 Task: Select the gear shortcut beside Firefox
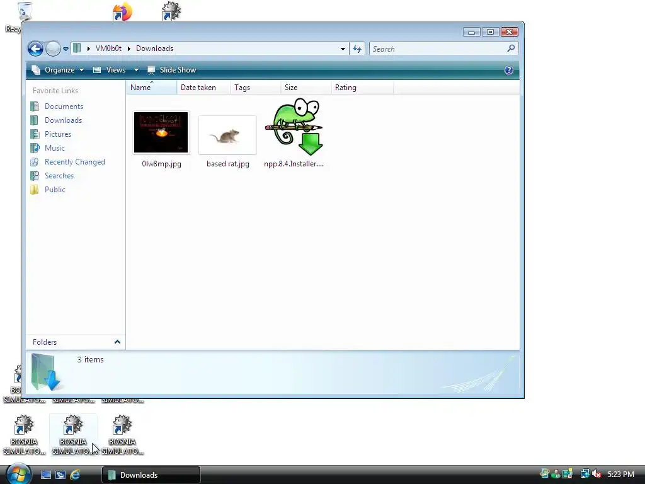coord(171,11)
